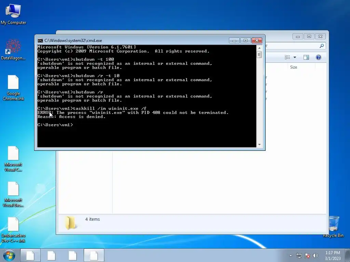
Task: Open the Explorer view options dropdown arrow
Action: (x=295, y=57)
